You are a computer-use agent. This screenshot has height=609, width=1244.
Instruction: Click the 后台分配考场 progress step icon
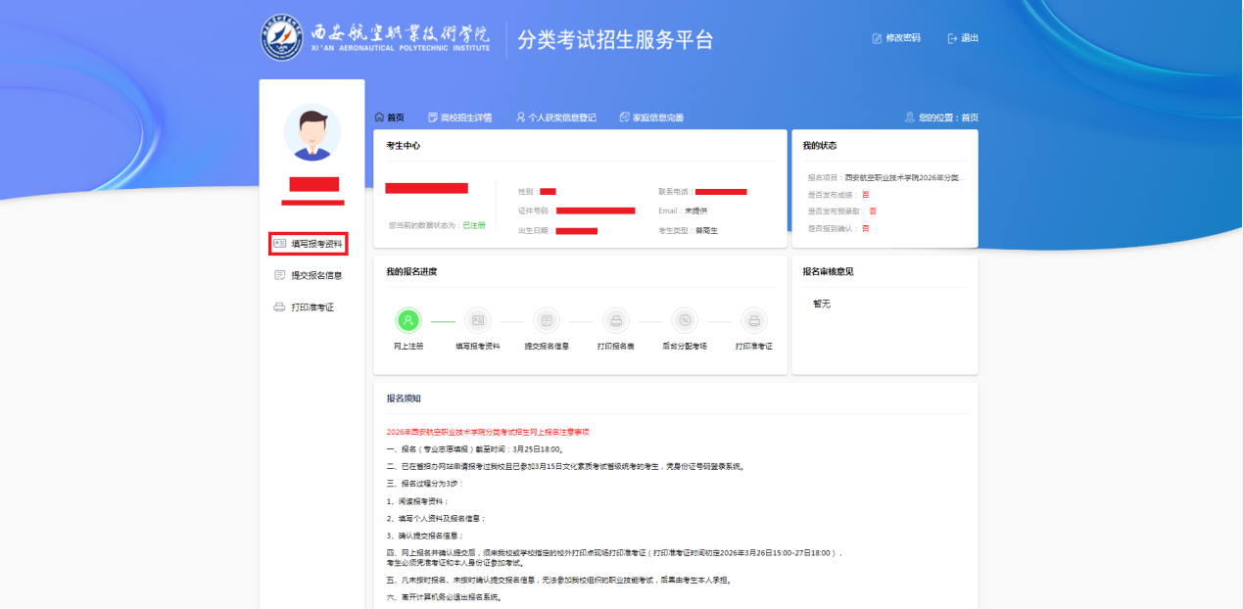coord(685,320)
